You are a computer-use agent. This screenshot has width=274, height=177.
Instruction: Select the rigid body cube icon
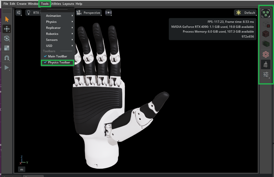coord(266,34)
